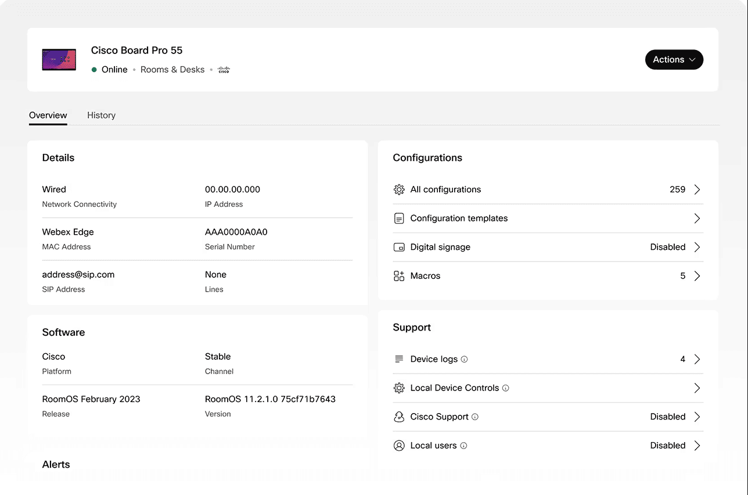Click the Rooms & Desks text in header

(x=172, y=70)
